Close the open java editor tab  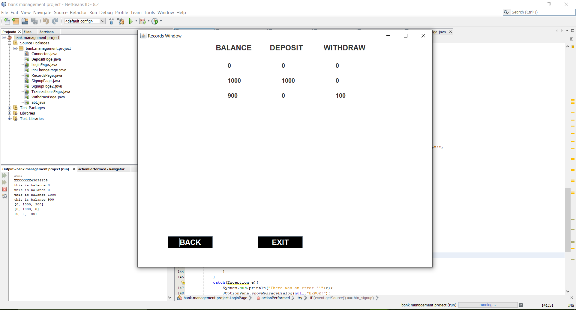pyautogui.click(x=450, y=32)
